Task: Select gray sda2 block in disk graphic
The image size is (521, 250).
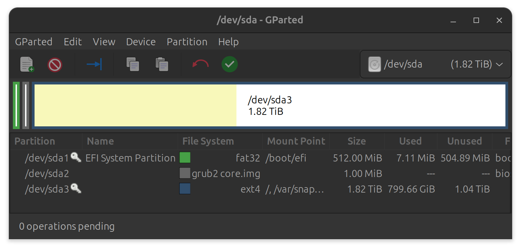Action: tap(26, 105)
